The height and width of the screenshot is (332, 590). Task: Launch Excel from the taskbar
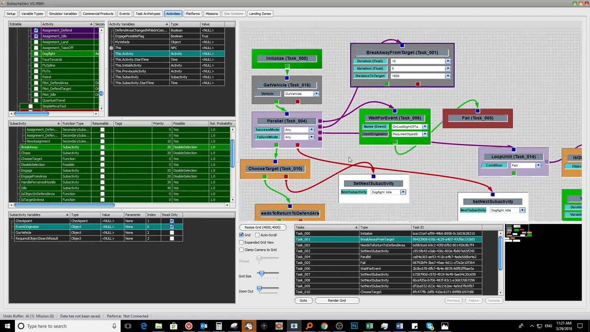369,326
